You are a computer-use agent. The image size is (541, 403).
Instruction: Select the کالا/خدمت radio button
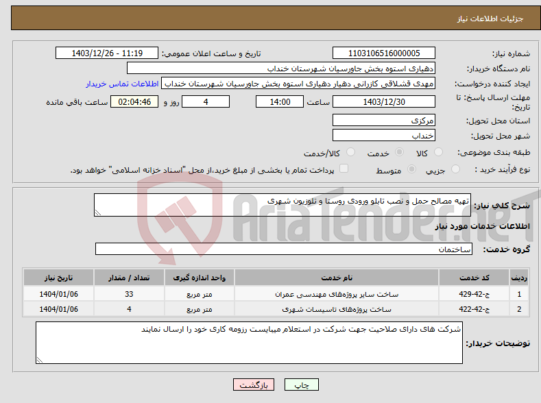pyautogui.click(x=350, y=152)
